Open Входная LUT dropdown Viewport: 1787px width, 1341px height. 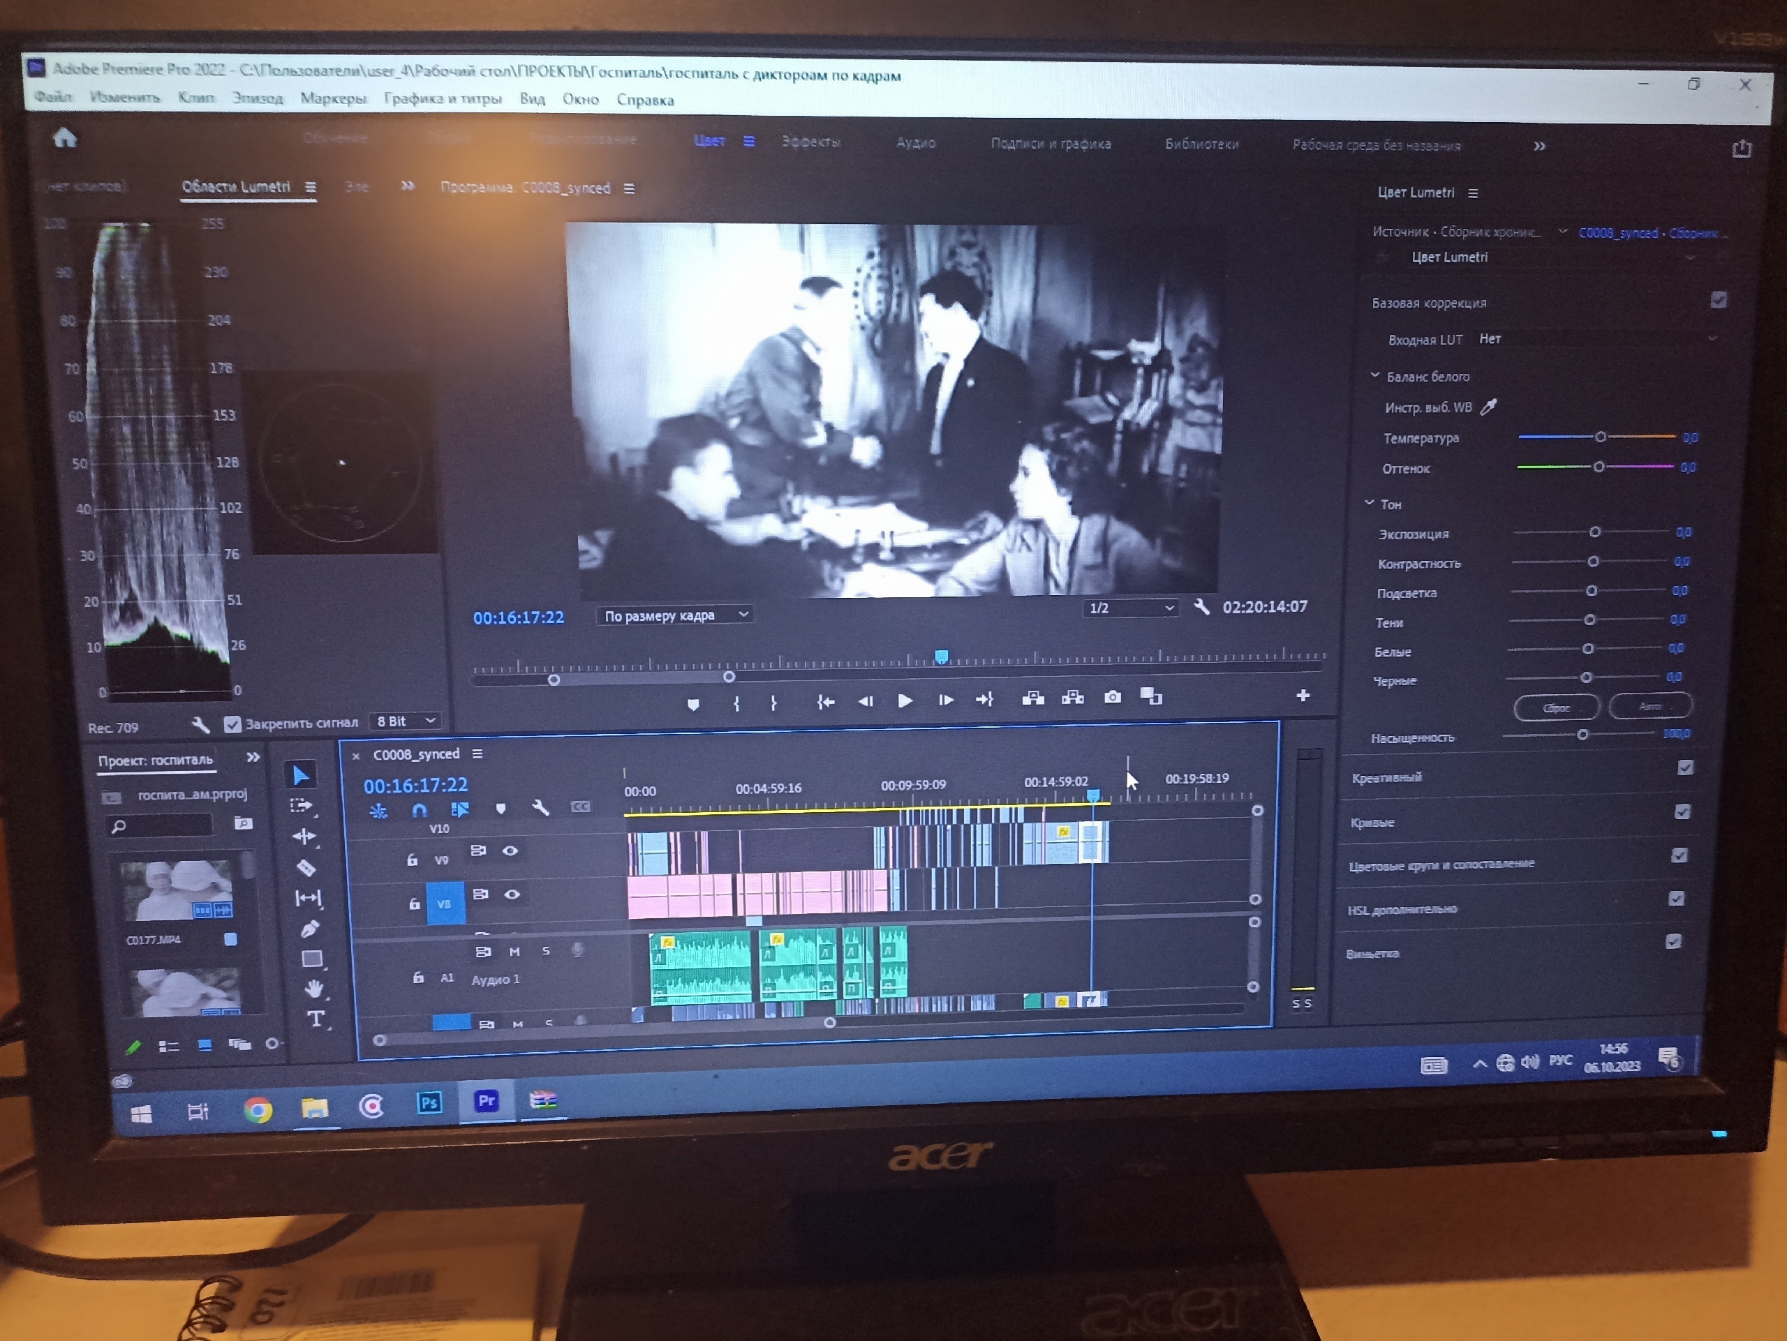coord(1596,339)
